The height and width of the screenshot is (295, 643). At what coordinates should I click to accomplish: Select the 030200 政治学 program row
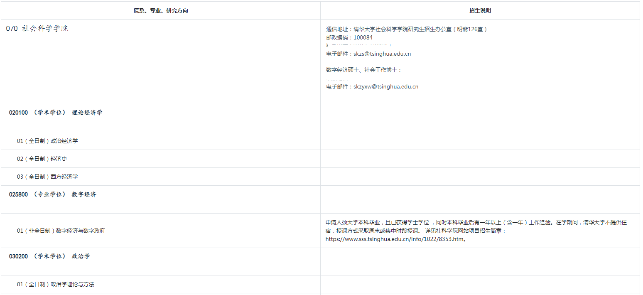(x=49, y=256)
